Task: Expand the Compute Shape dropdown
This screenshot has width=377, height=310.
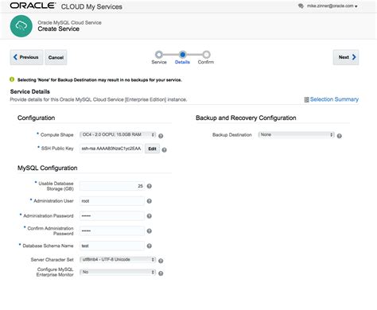Action: (118, 134)
